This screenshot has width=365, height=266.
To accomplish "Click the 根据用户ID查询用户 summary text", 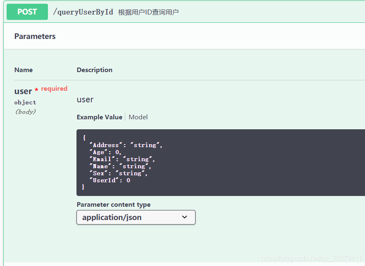I will 148,12.
